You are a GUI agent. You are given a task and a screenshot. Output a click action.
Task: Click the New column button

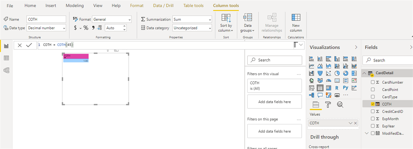(x=296, y=23)
